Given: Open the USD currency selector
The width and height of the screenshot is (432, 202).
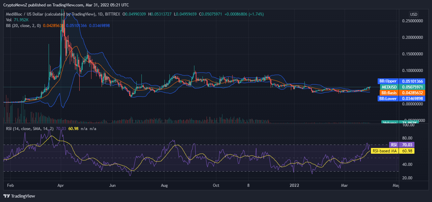Looking at the screenshot, I should point(414,14).
